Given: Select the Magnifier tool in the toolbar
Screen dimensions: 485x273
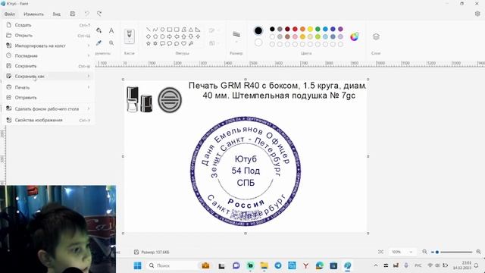Looking at the screenshot, I should click(x=111, y=42).
